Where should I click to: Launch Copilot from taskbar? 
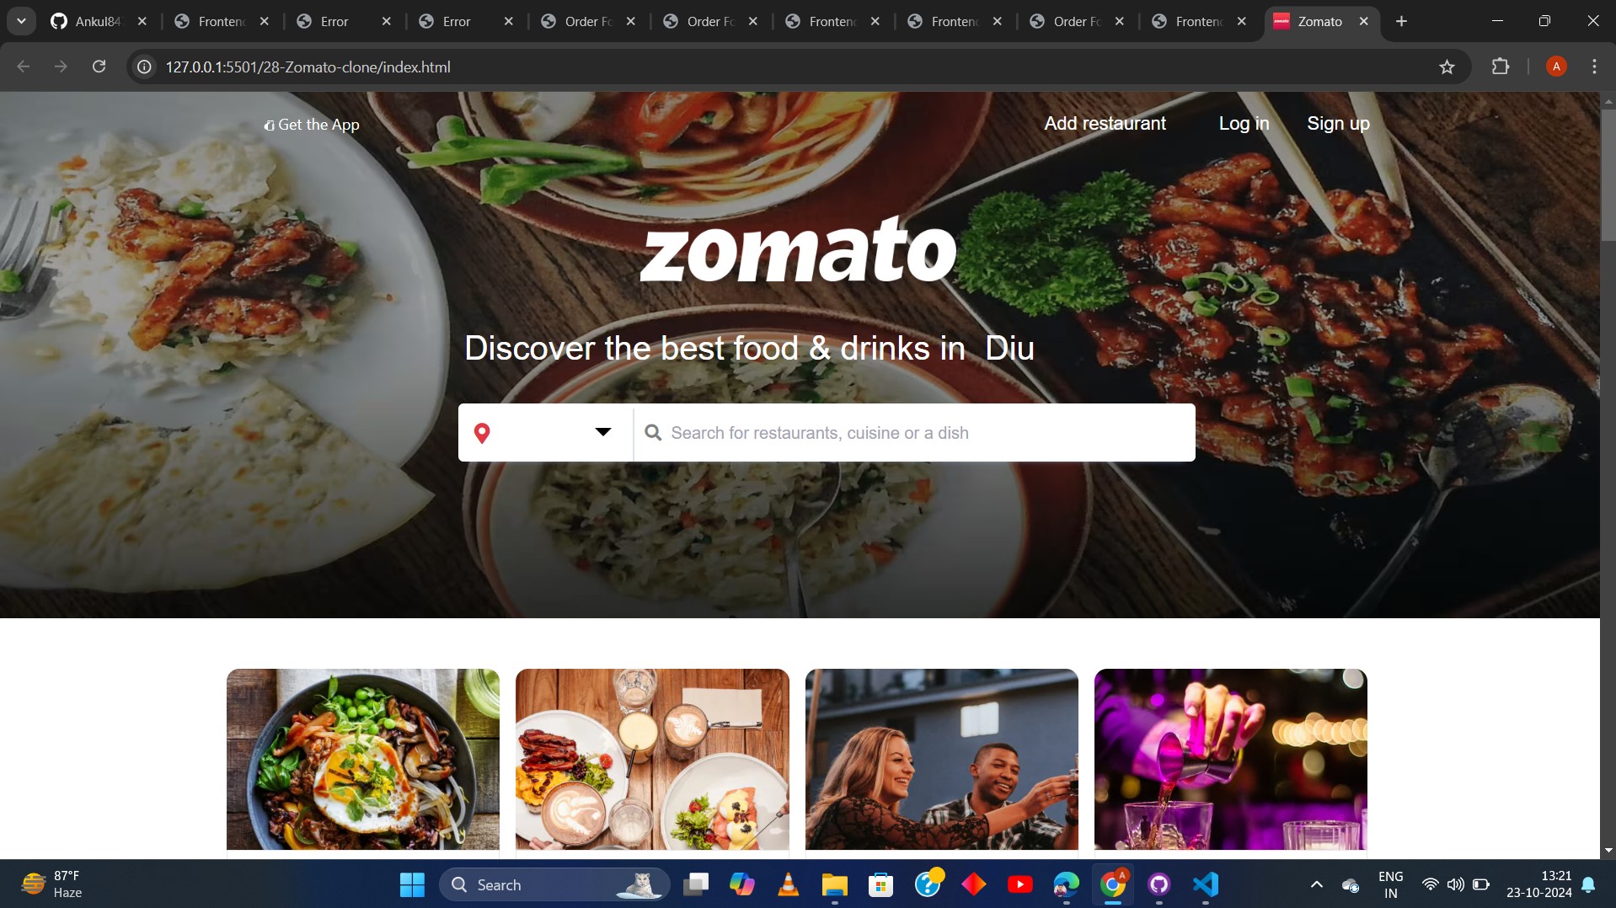pyautogui.click(x=741, y=884)
